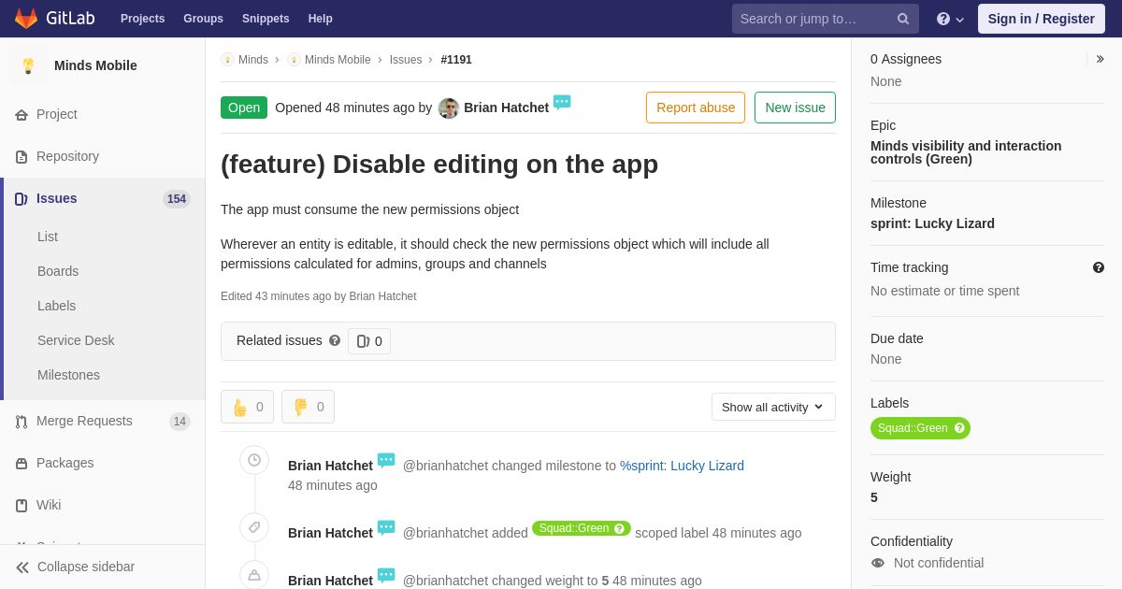Image resolution: width=1122 pixels, height=589 pixels.
Task: Click the help icon on Squad::Green label in sidebar
Action: tap(959, 428)
